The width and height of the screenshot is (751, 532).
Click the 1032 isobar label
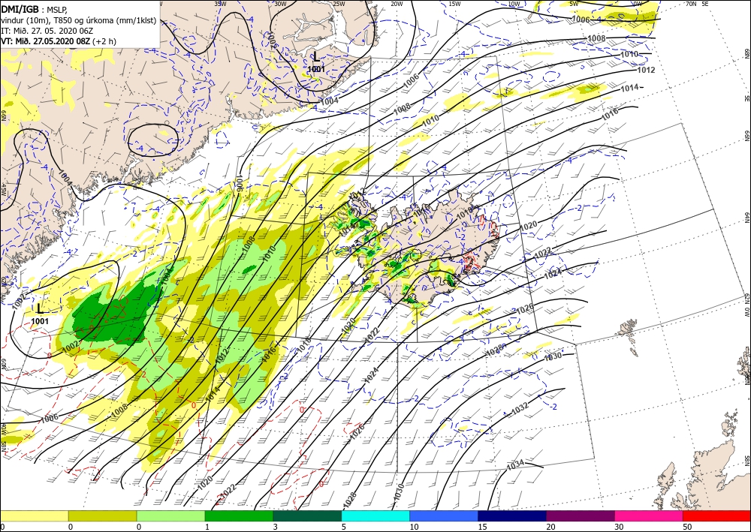click(520, 409)
